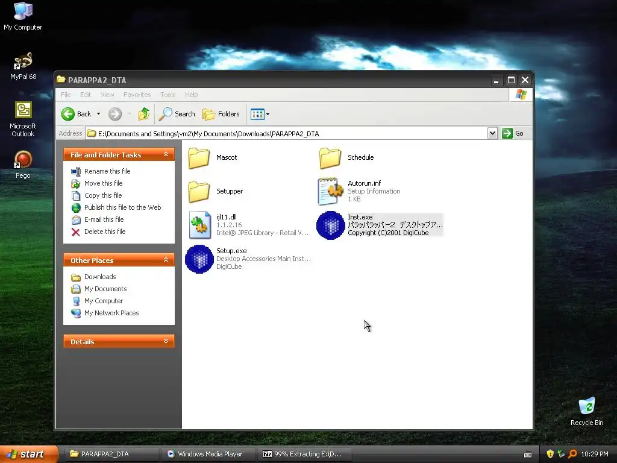Click Move this file
617x463 pixels.
point(103,183)
